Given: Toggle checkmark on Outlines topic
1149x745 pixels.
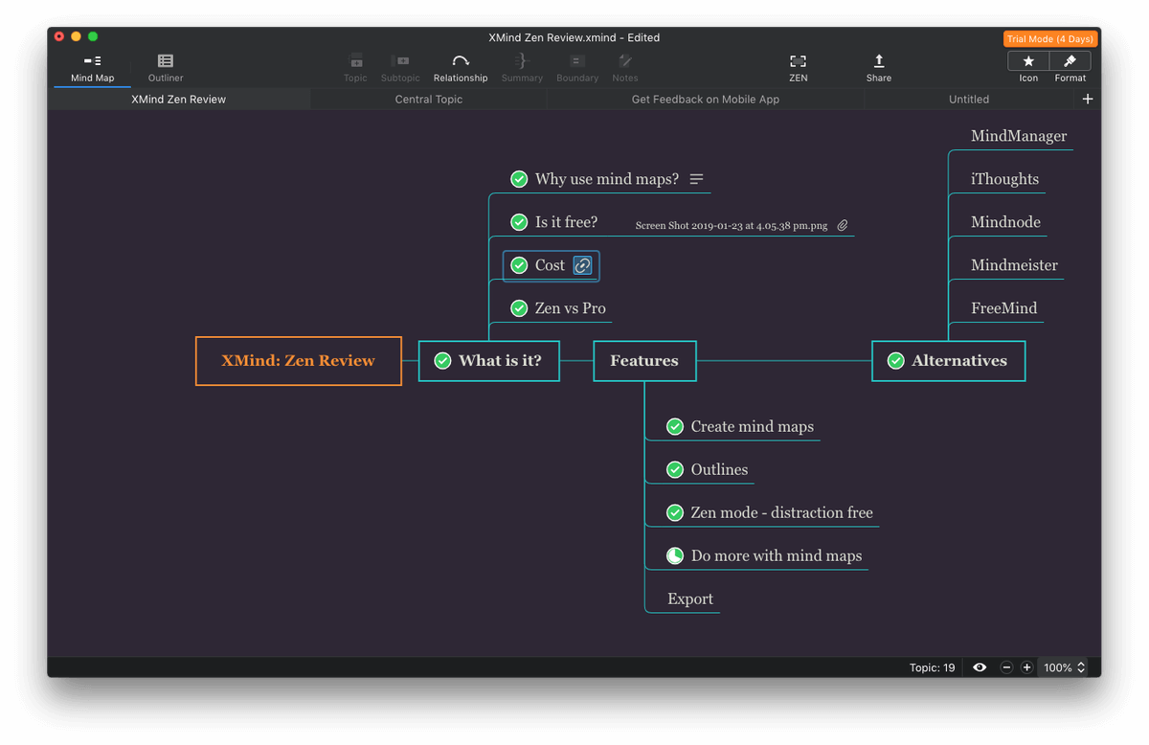Looking at the screenshot, I should (675, 470).
